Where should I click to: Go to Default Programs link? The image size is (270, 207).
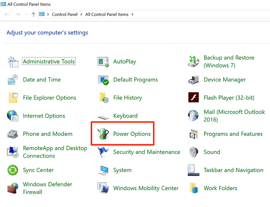[135, 80]
